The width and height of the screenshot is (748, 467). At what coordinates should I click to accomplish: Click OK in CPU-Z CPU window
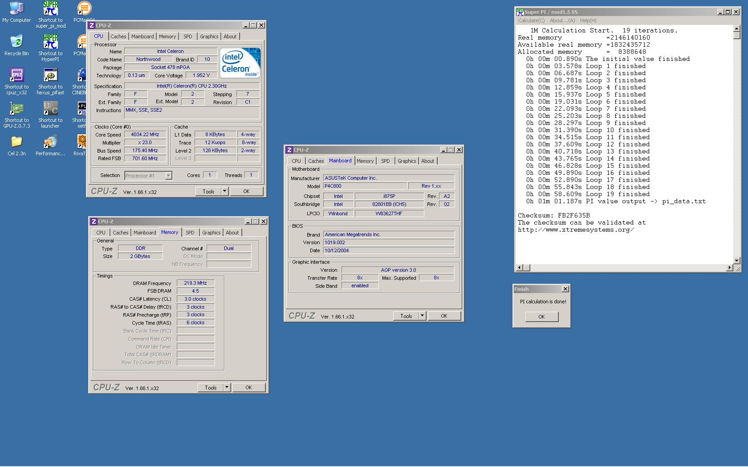[246, 191]
